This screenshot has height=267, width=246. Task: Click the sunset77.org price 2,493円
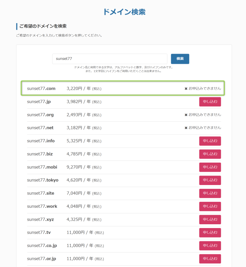pos(74,115)
